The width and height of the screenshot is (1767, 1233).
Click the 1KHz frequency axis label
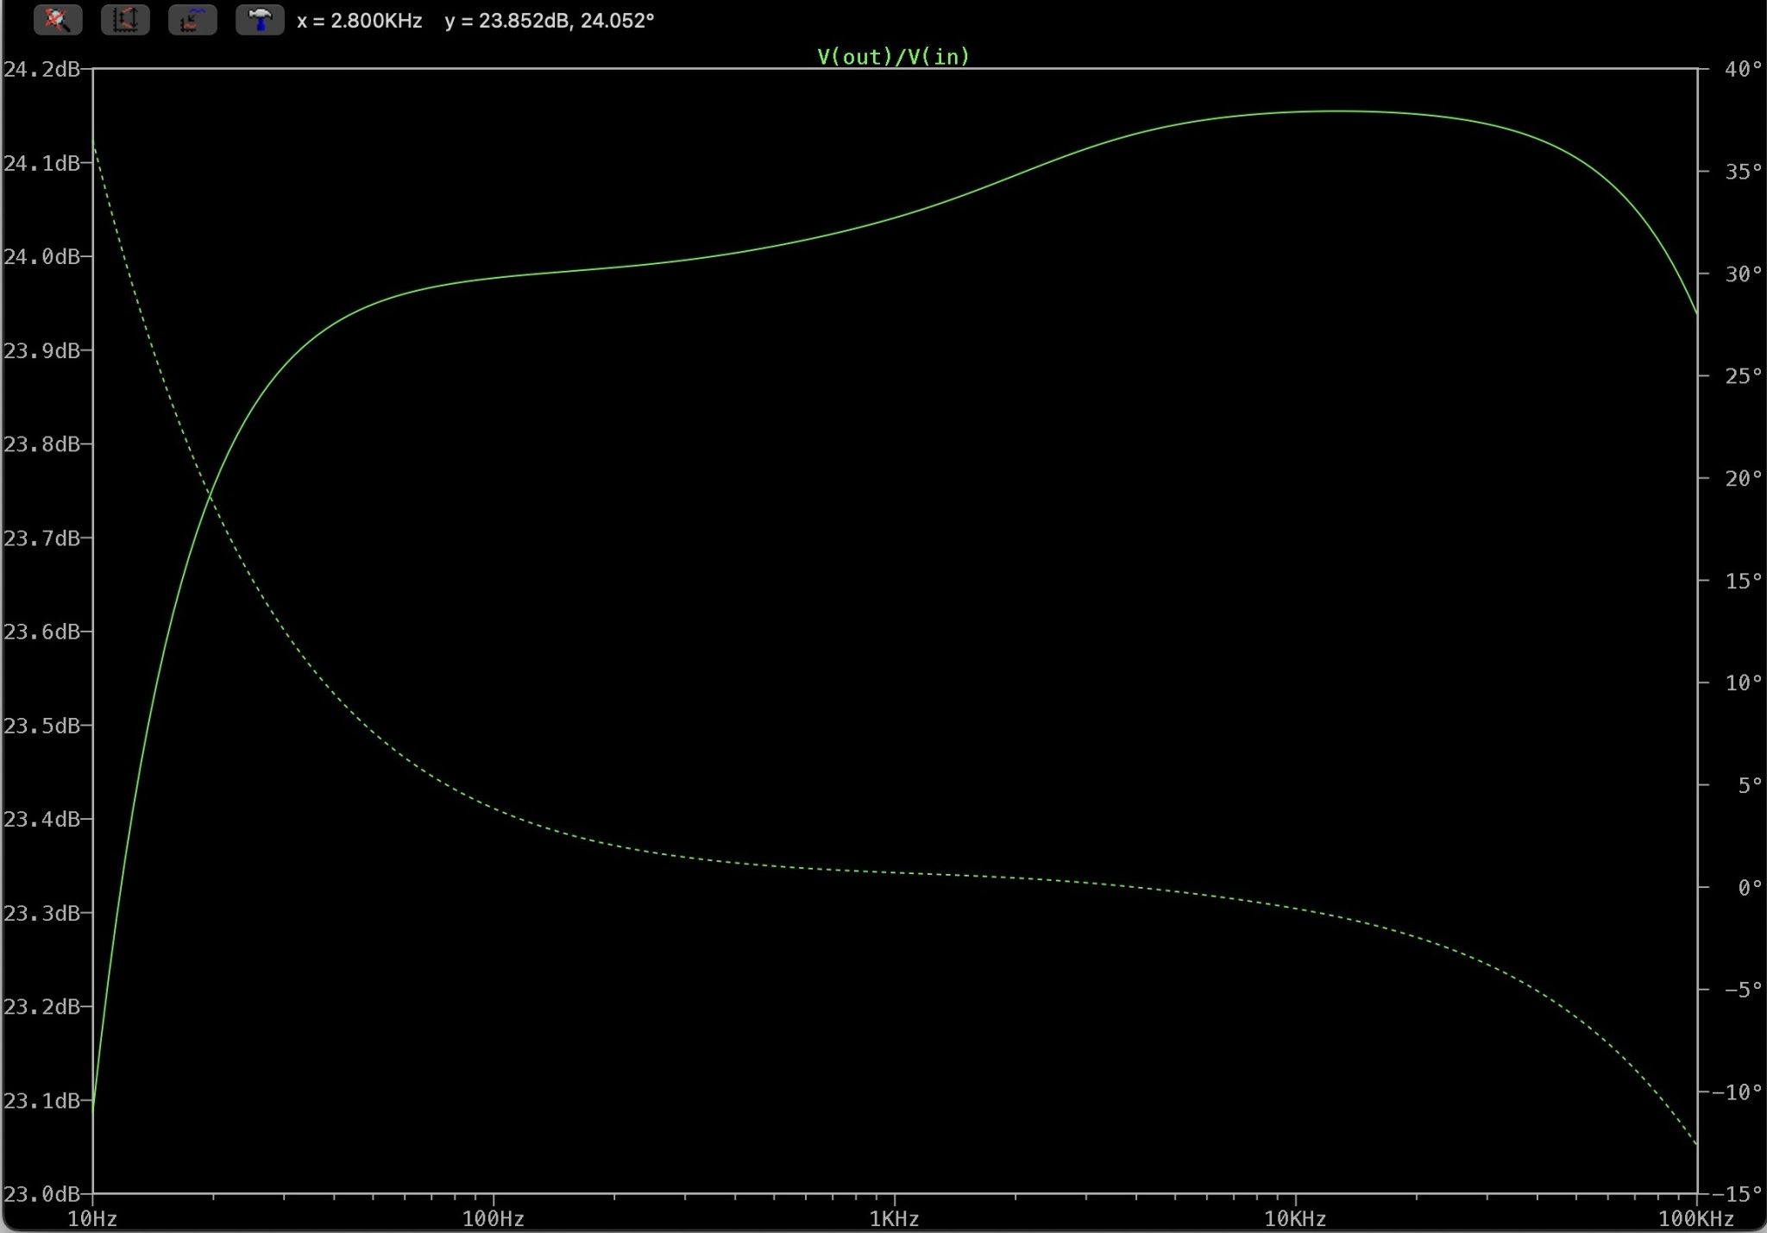895,1218
